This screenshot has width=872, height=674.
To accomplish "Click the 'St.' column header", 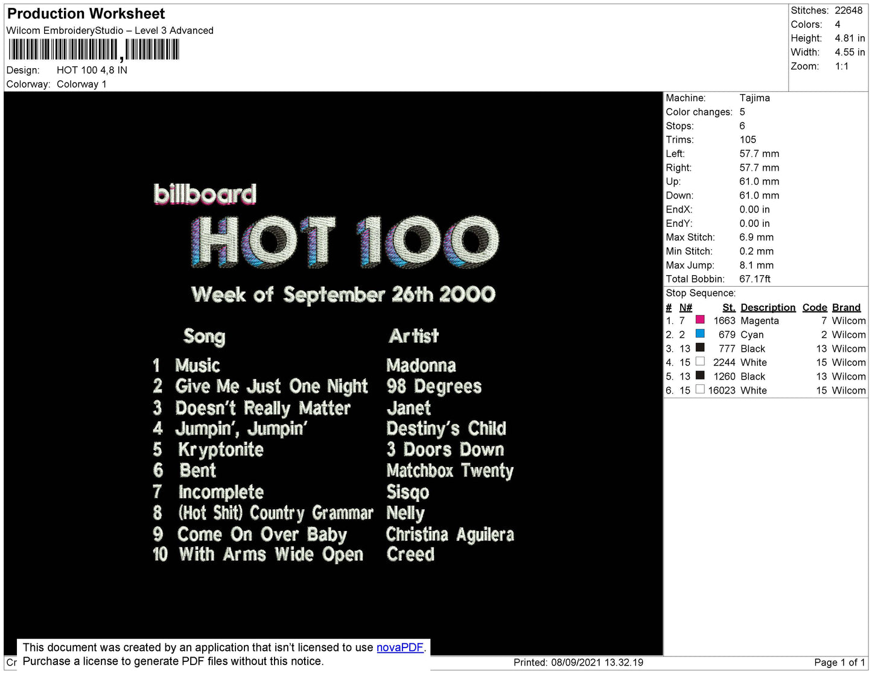I will click(x=728, y=307).
